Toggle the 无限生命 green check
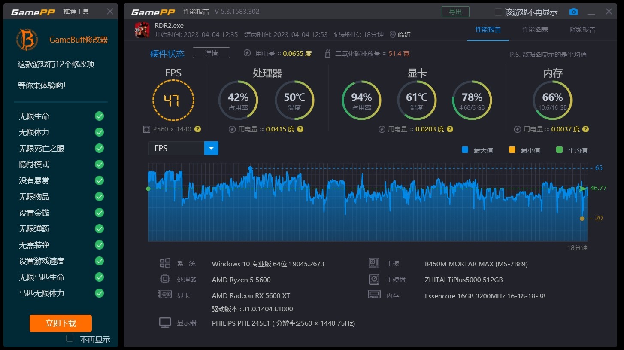Image resolution: width=624 pixels, height=350 pixels. coord(99,116)
